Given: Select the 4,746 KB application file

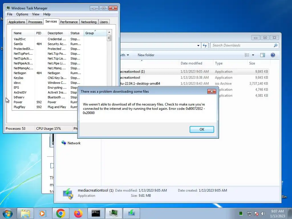Looking at the screenshot, I should pyautogui.click(x=244, y=89).
